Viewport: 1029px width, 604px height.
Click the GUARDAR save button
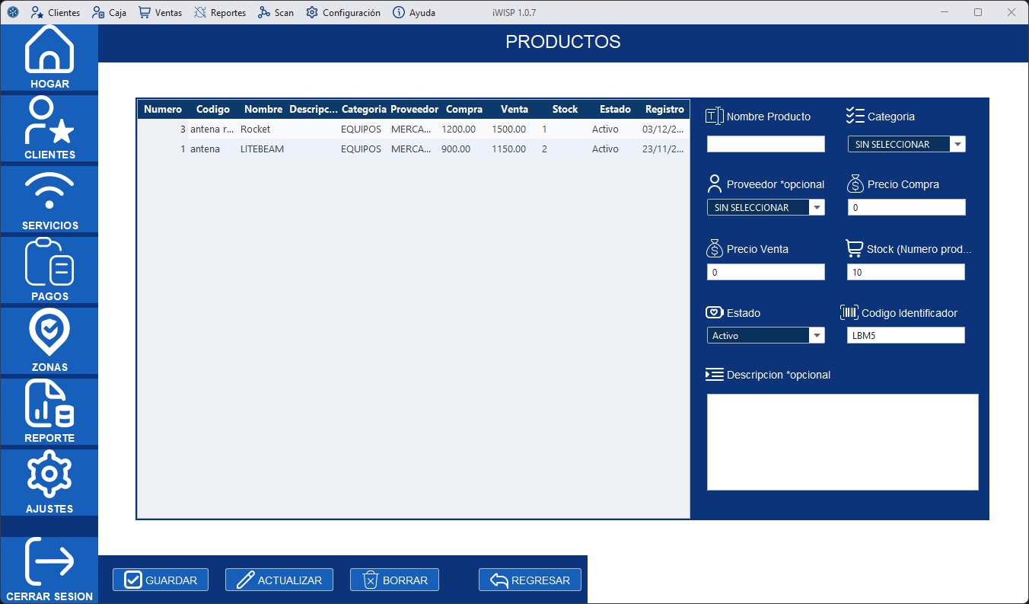160,580
